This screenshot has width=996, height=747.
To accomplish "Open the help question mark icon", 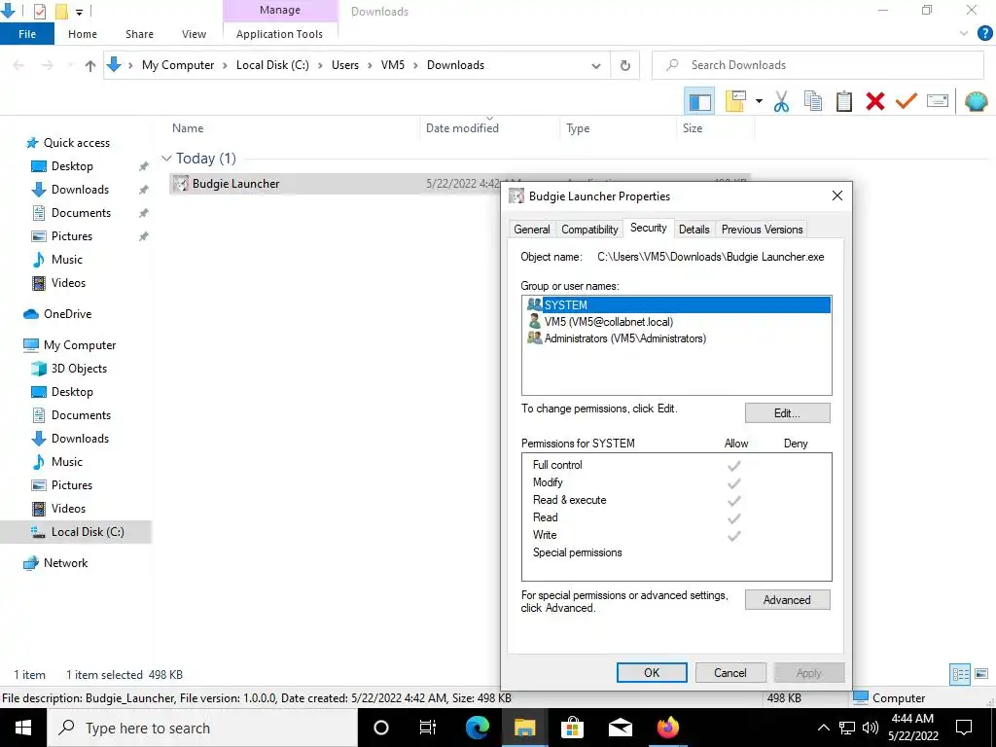I will [984, 34].
